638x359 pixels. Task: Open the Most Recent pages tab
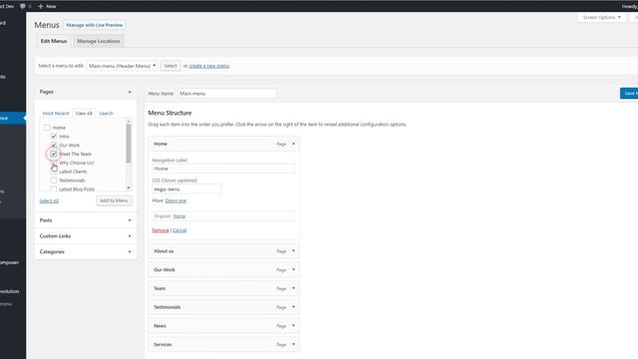coord(56,113)
